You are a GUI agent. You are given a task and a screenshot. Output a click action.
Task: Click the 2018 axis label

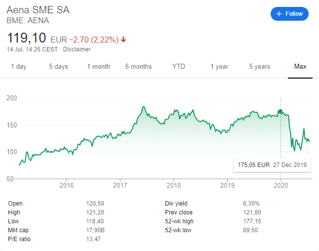173,185
